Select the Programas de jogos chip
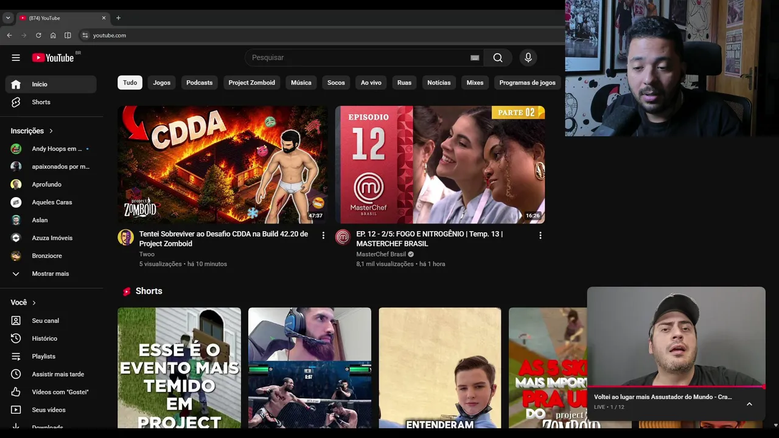Image resolution: width=779 pixels, height=438 pixels. coord(528,83)
